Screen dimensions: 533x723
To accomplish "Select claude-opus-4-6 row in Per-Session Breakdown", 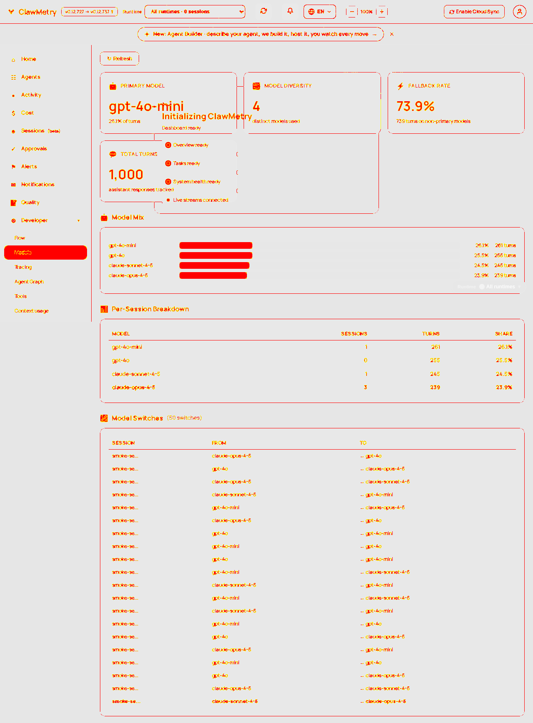I will click(312, 388).
